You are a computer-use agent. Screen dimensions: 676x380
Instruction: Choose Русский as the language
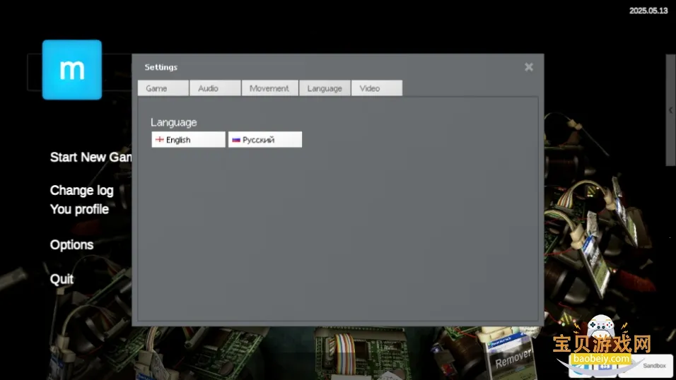(264, 140)
